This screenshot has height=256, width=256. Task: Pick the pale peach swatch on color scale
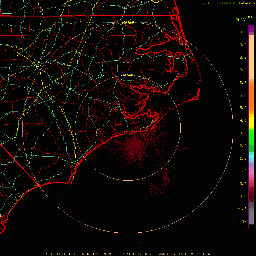point(251,58)
